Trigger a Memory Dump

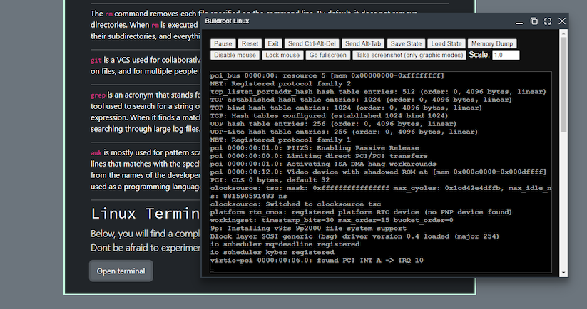coord(492,43)
